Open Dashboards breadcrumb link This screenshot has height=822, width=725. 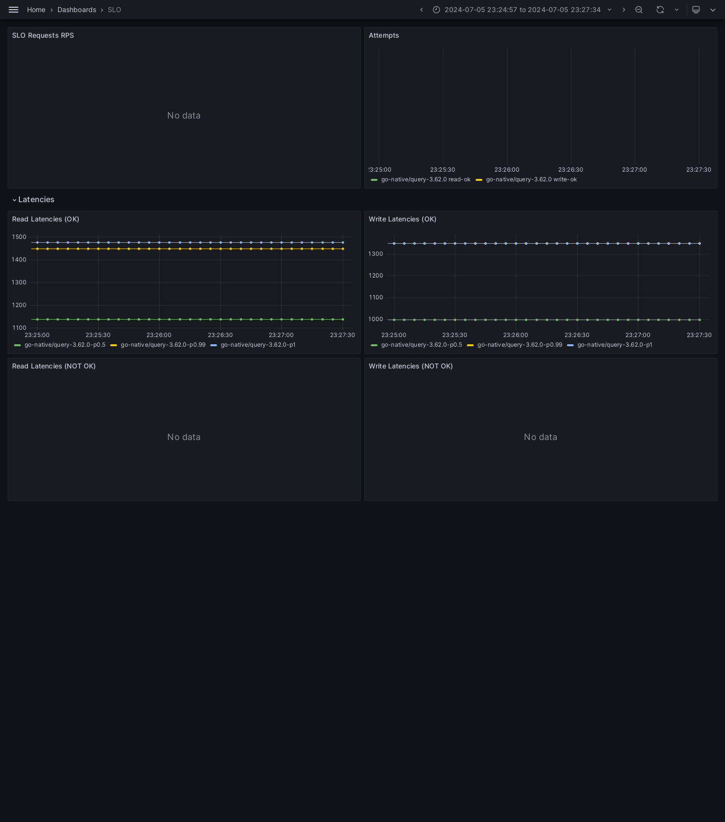[x=77, y=10]
